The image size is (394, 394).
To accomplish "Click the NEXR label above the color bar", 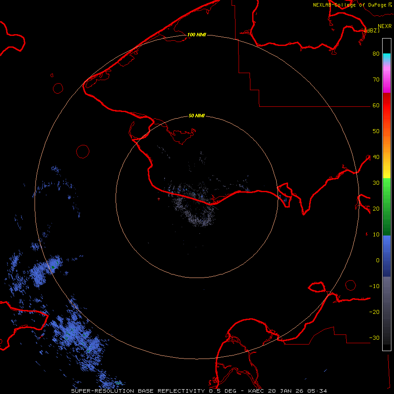I will pos(385,26).
